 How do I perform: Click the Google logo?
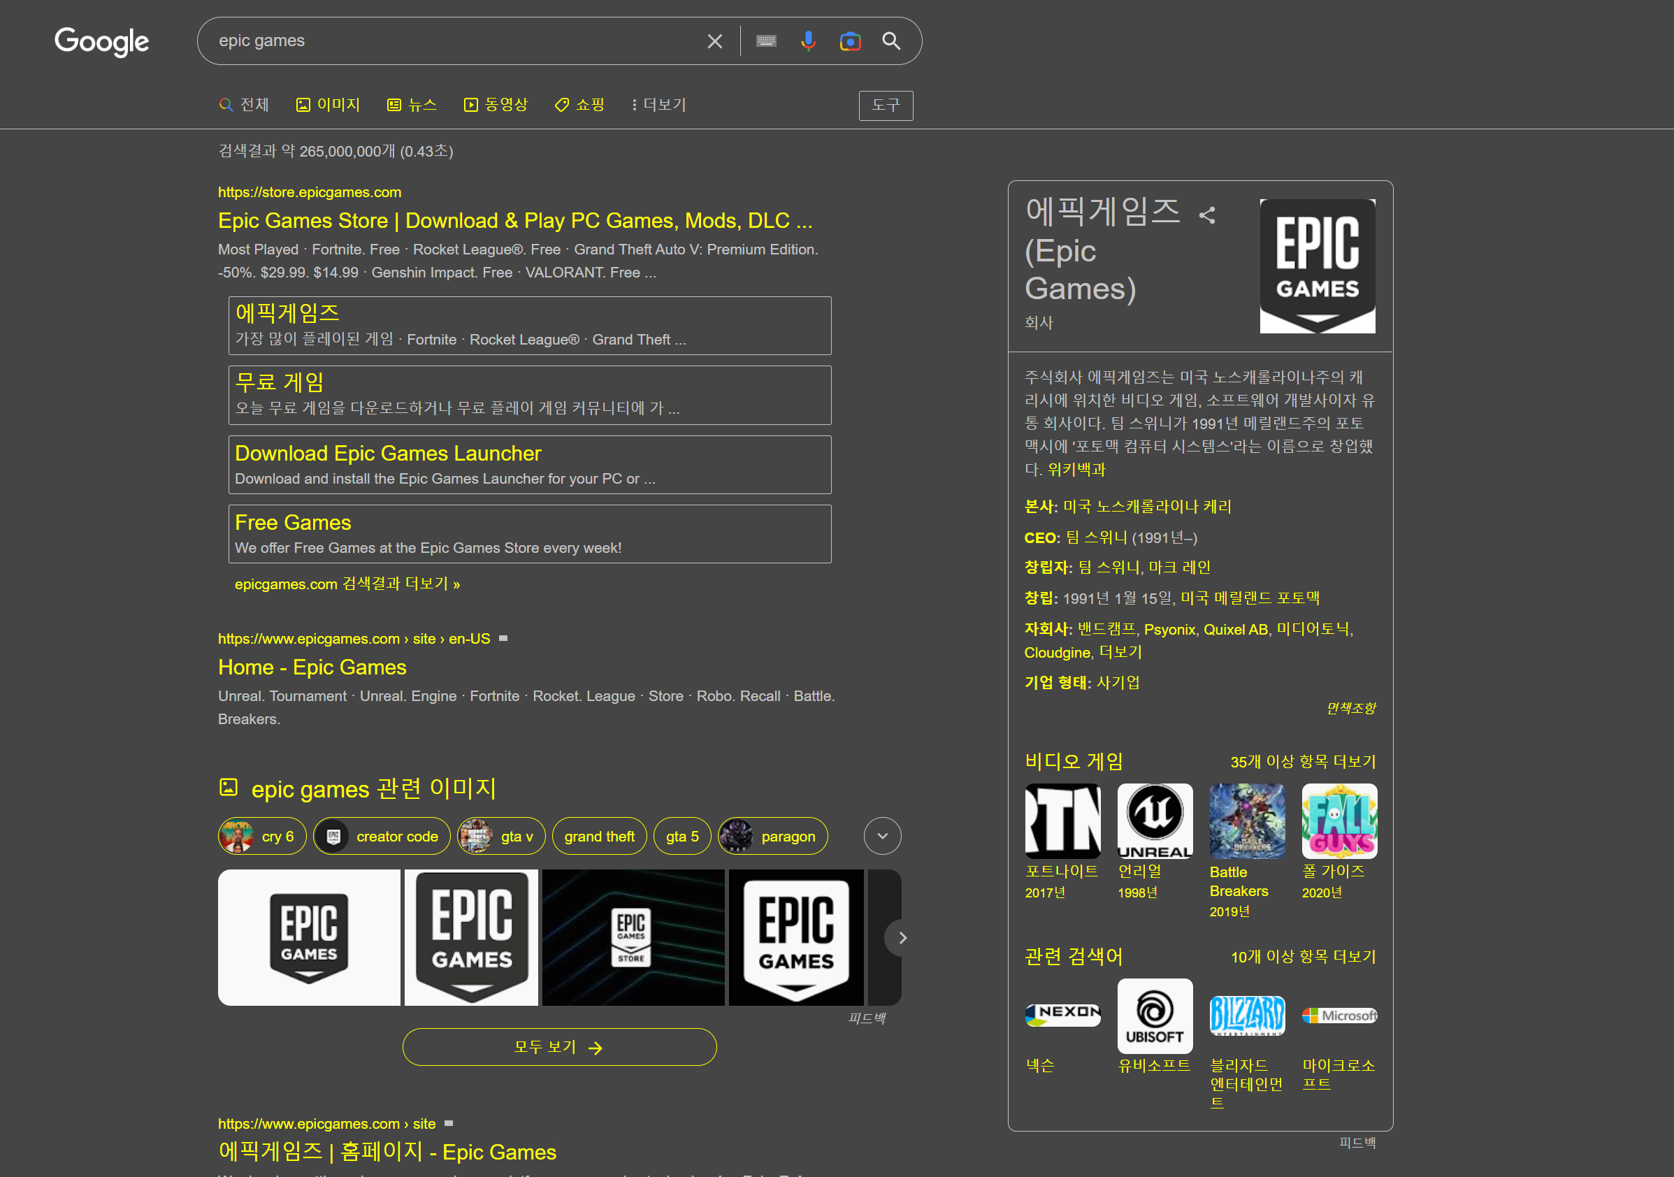[x=101, y=41]
